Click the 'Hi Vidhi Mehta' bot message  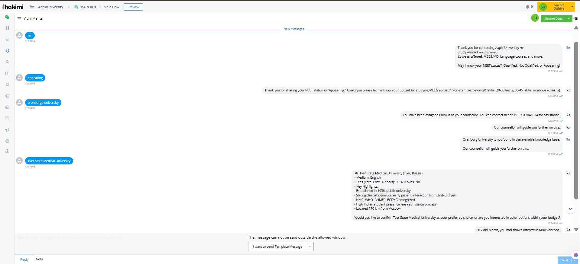(518, 230)
